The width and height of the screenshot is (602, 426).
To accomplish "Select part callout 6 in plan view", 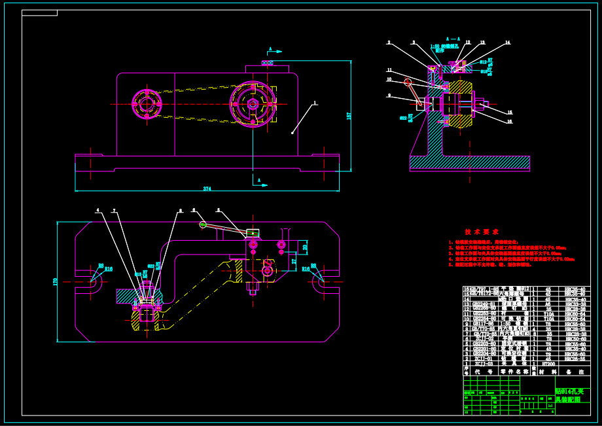I will pyautogui.click(x=194, y=209).
